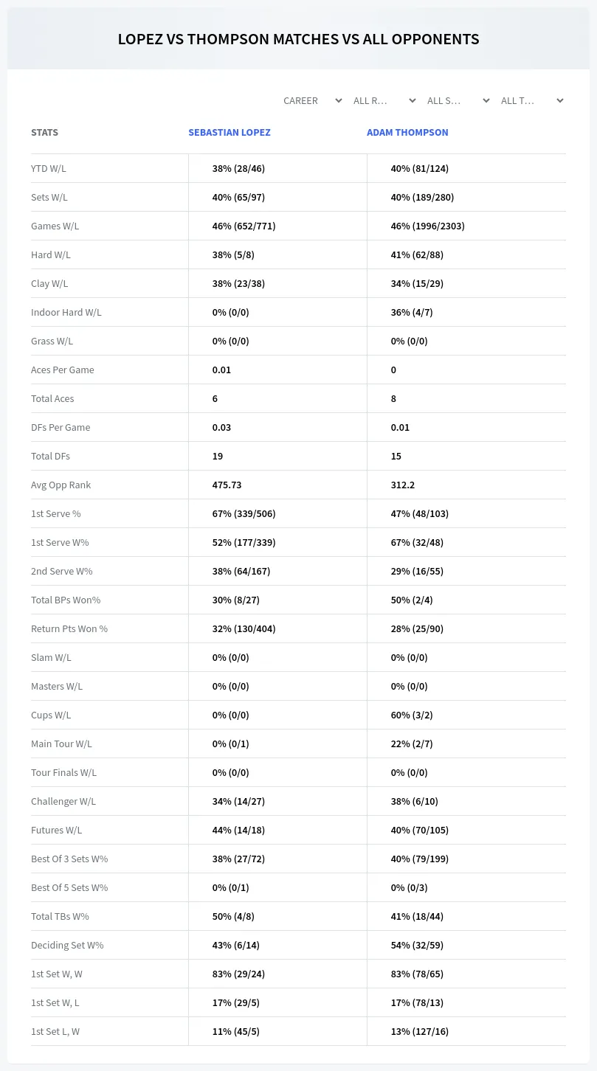Click the page title heading
The image size is (597, 1071).
point(298,39)
